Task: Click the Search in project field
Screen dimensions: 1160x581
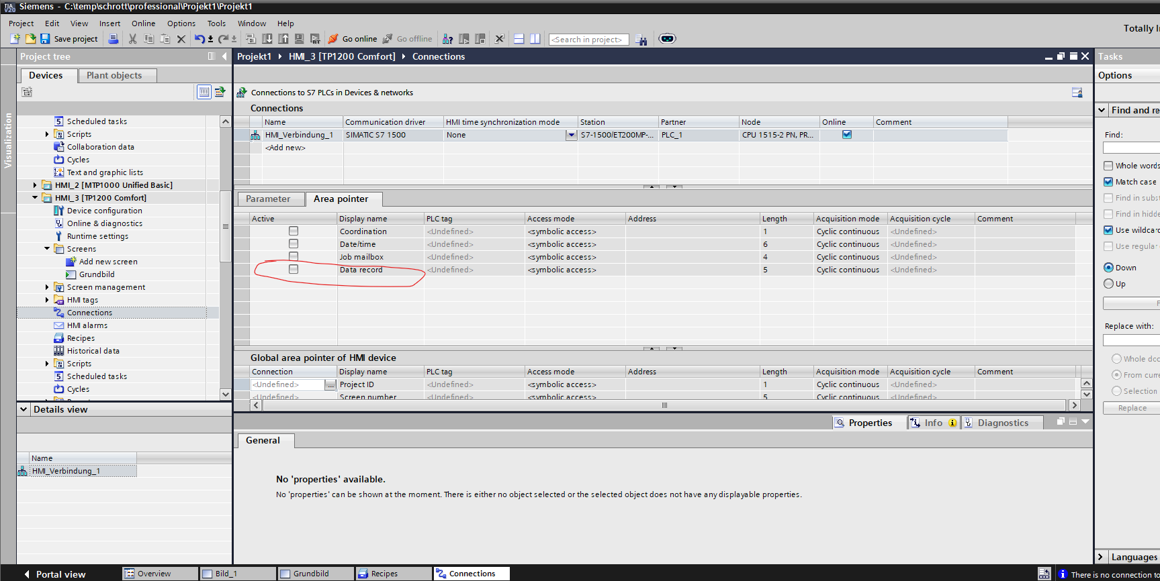Action: (x=589, y=40)
